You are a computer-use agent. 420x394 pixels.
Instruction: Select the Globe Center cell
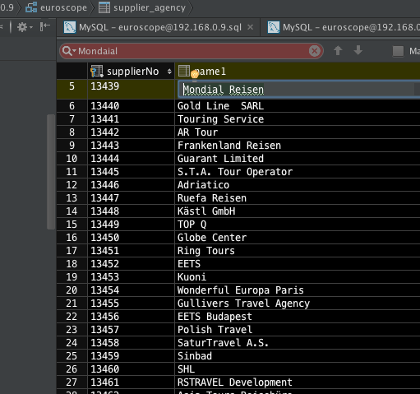pos(298,238)
